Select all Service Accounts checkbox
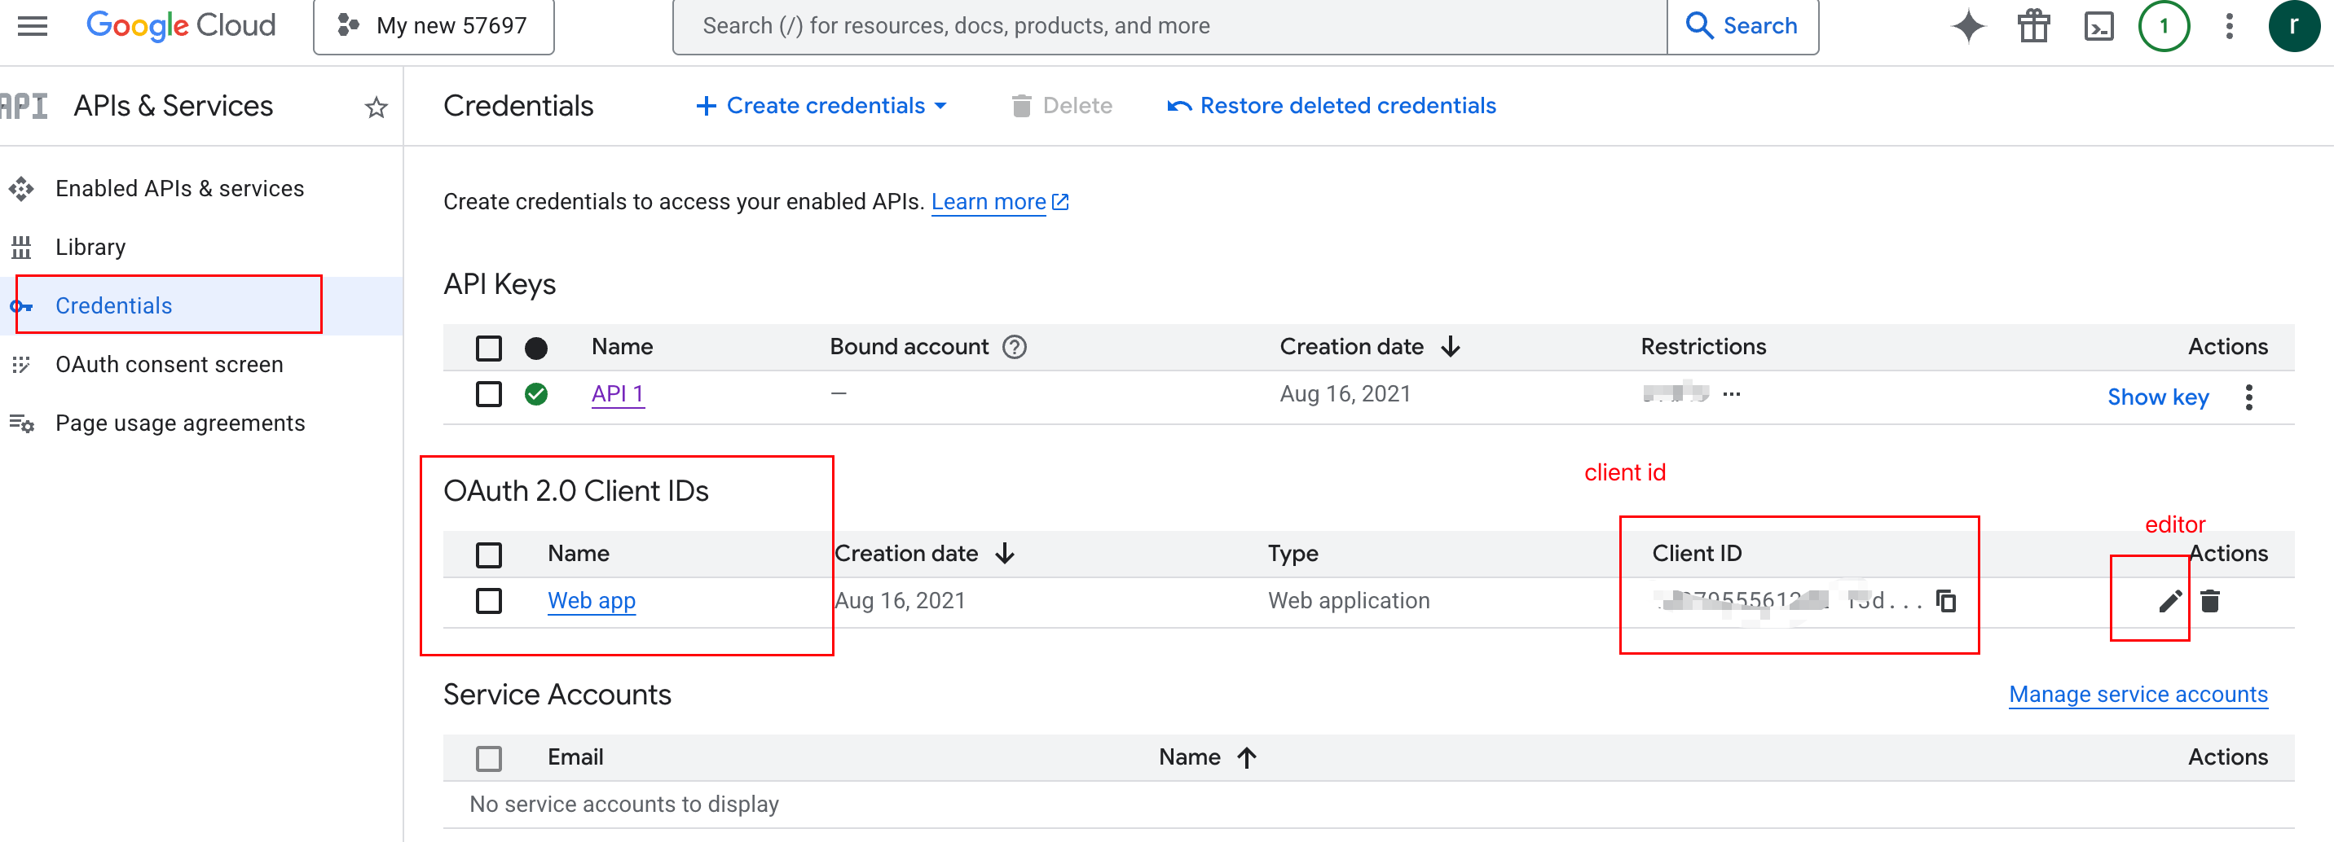This screenshot has width=2334, height=842. (488, 758)
